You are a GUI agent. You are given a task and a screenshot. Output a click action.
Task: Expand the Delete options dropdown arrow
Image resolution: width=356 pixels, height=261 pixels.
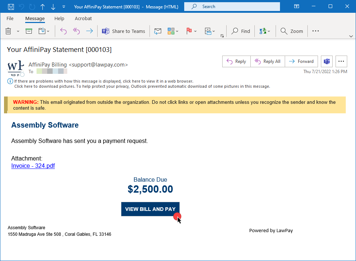coord(18,31)
